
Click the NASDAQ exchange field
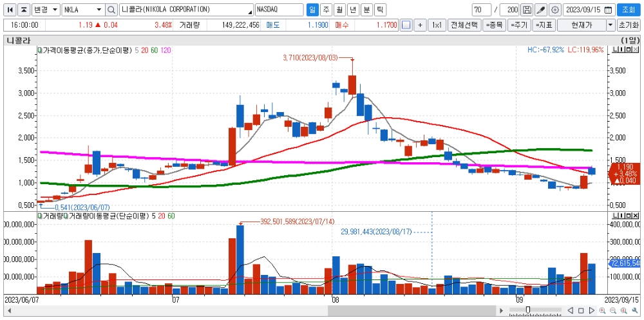pos(279,10)
